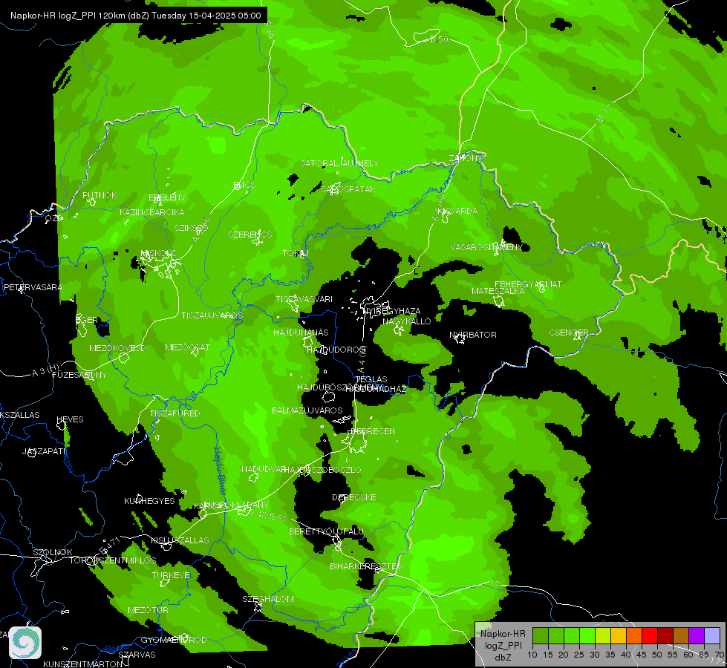
Task: Click the NAGYKALLO town label
Action: [407, 321]
